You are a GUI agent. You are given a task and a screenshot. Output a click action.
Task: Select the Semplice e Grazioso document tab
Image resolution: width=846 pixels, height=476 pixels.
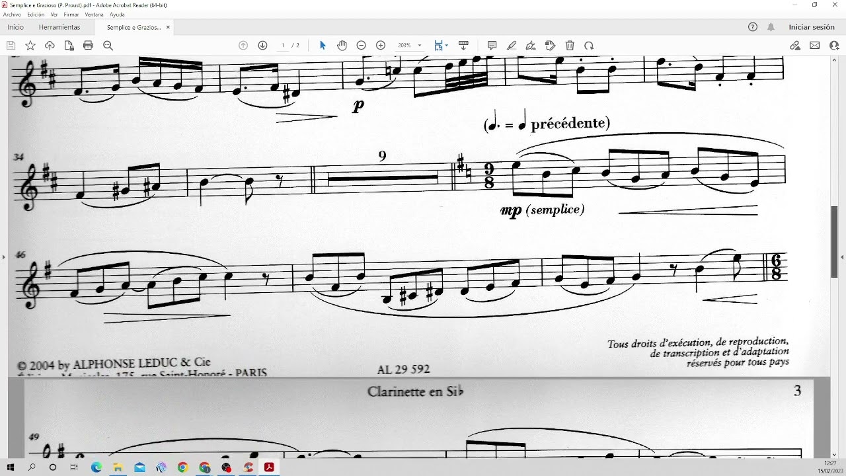pos(134,27)
